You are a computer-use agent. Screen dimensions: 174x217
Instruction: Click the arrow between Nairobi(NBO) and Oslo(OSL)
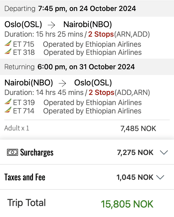(62, 83)
